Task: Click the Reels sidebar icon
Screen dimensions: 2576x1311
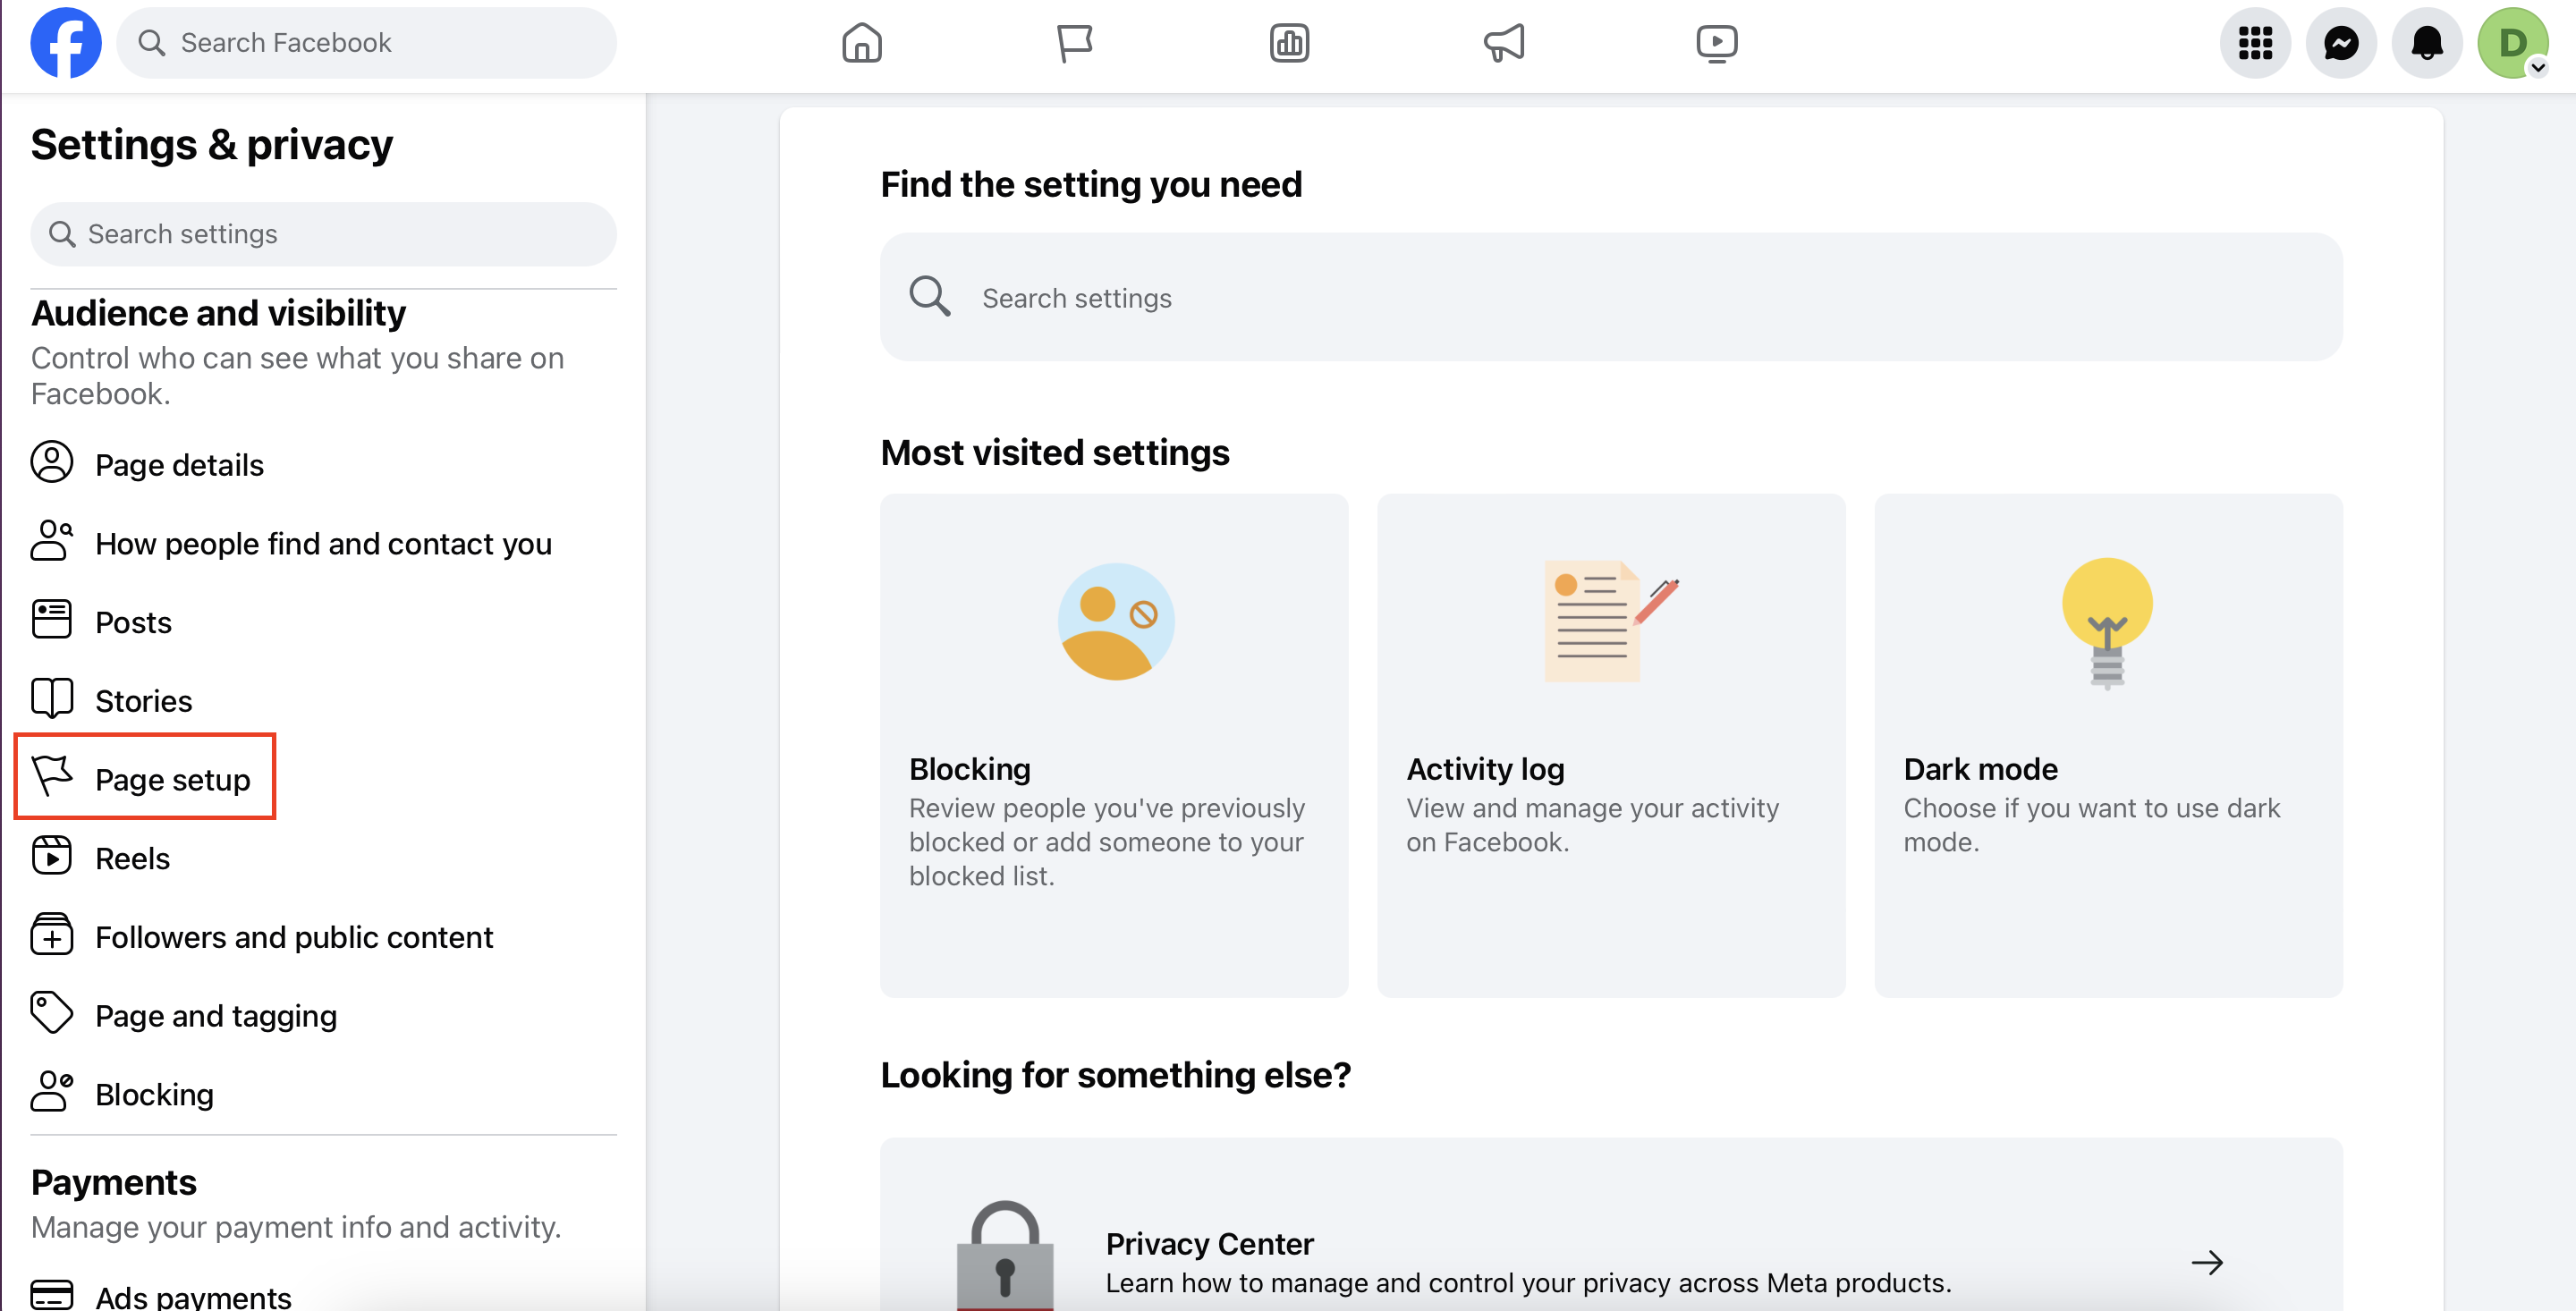Action: coord(52,855)
